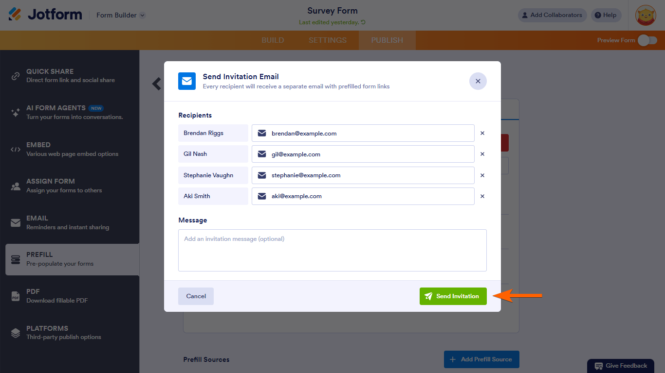Switch to the Build tab

(273, 40)
